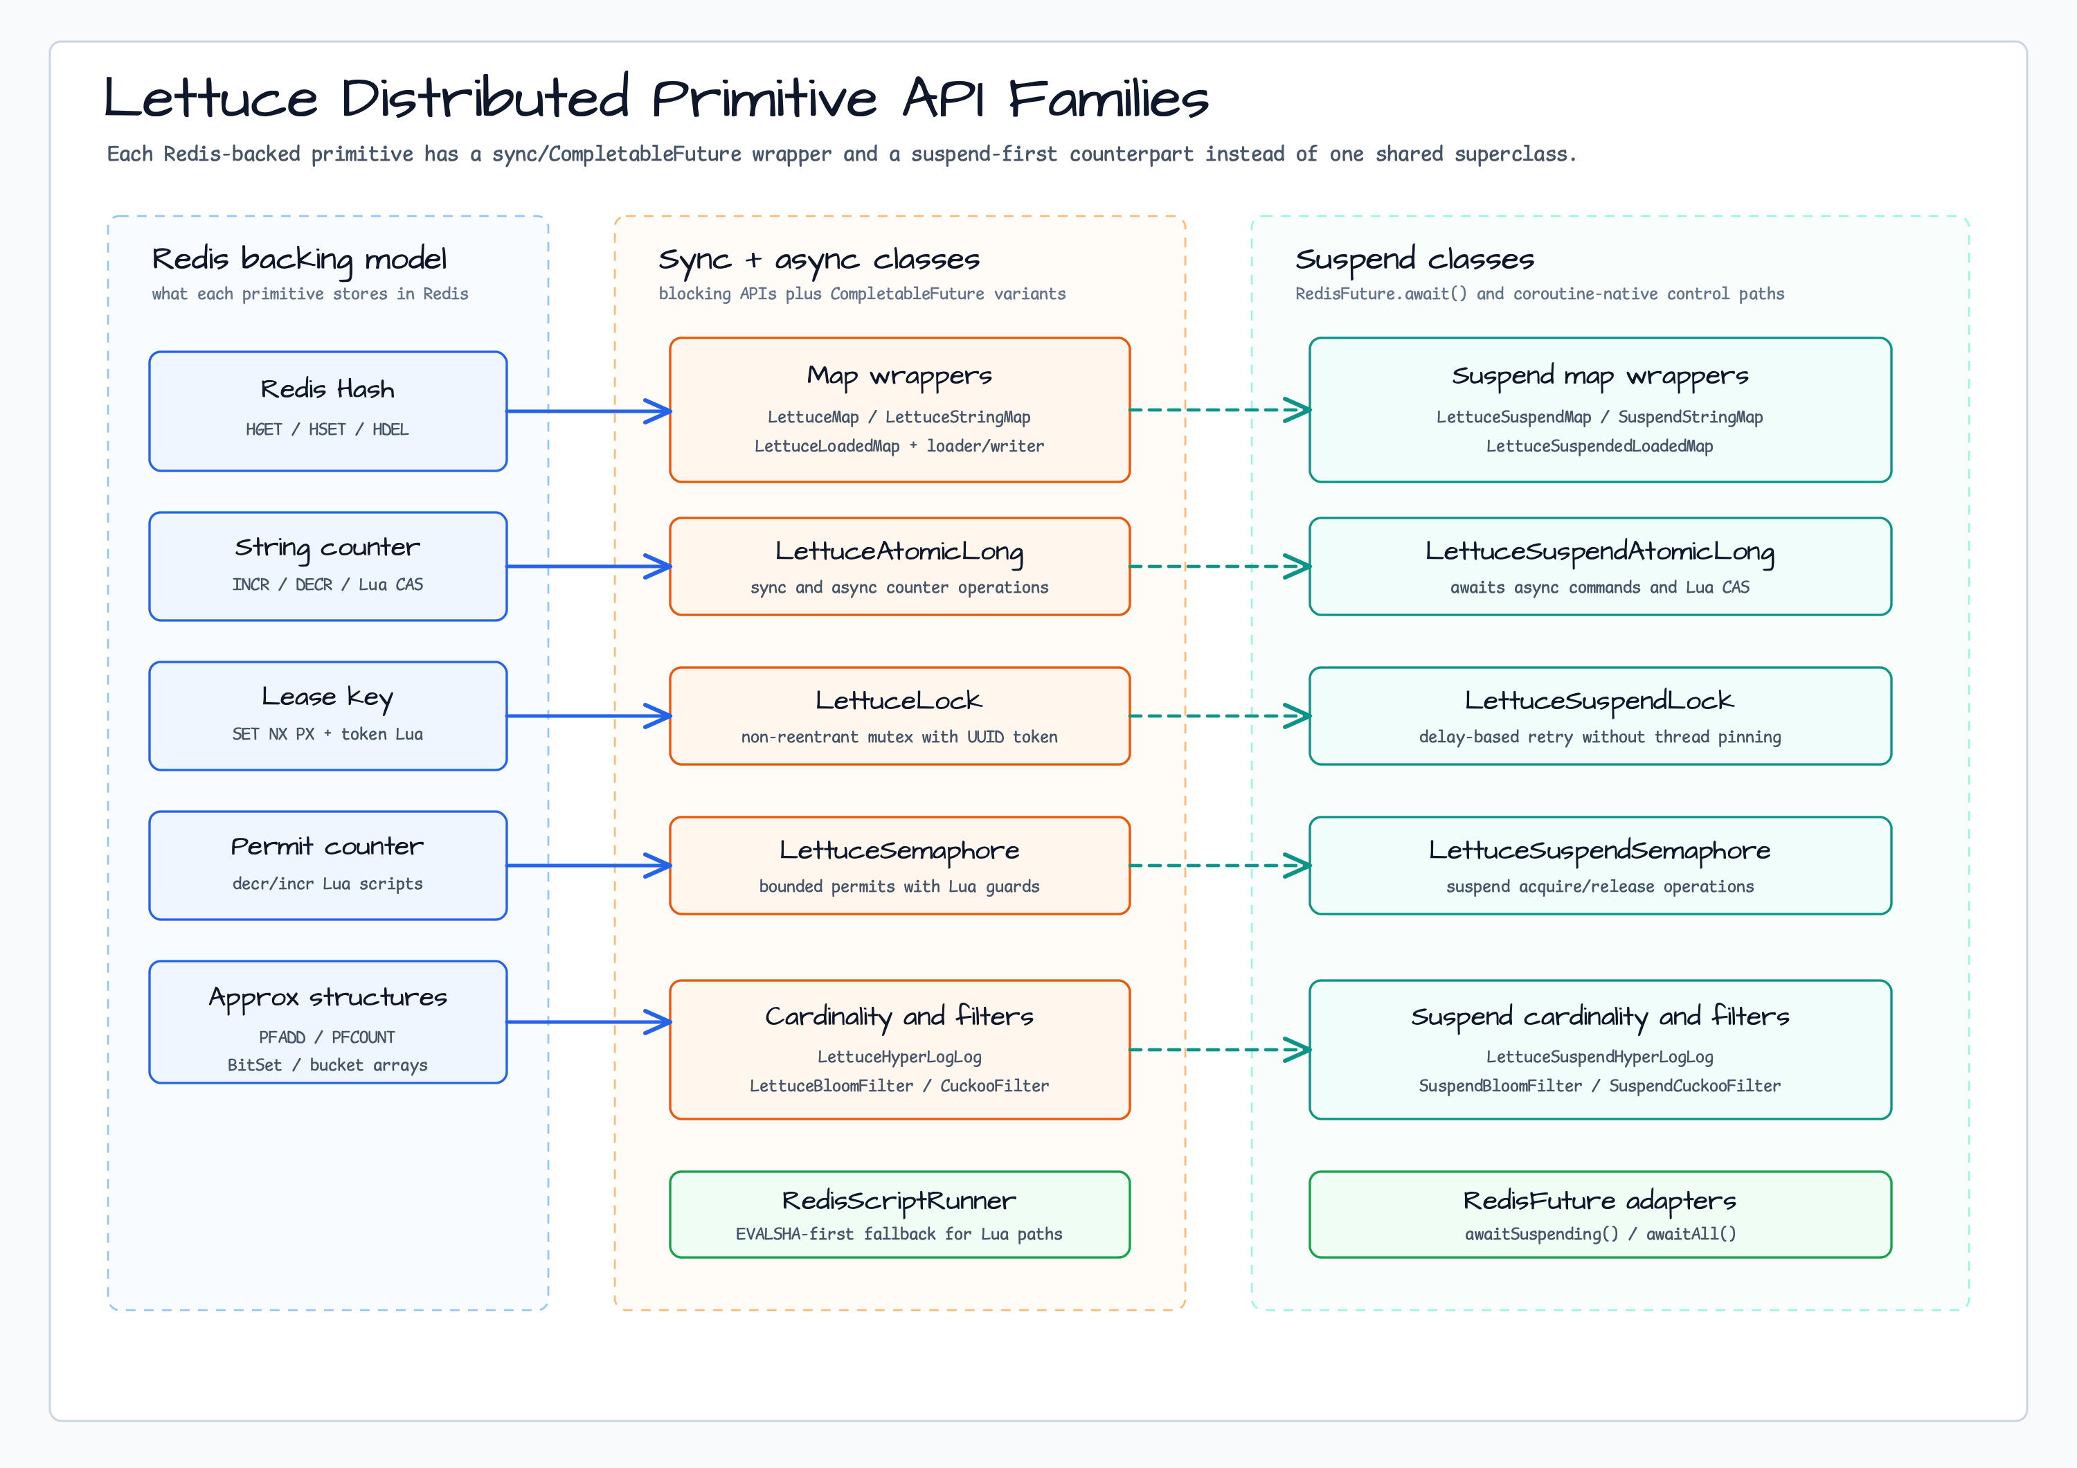Click the RedisScriptRunner box
Viewport: 2077px width, 1468px height.
pyautogui.click(x=900, y=1215)
